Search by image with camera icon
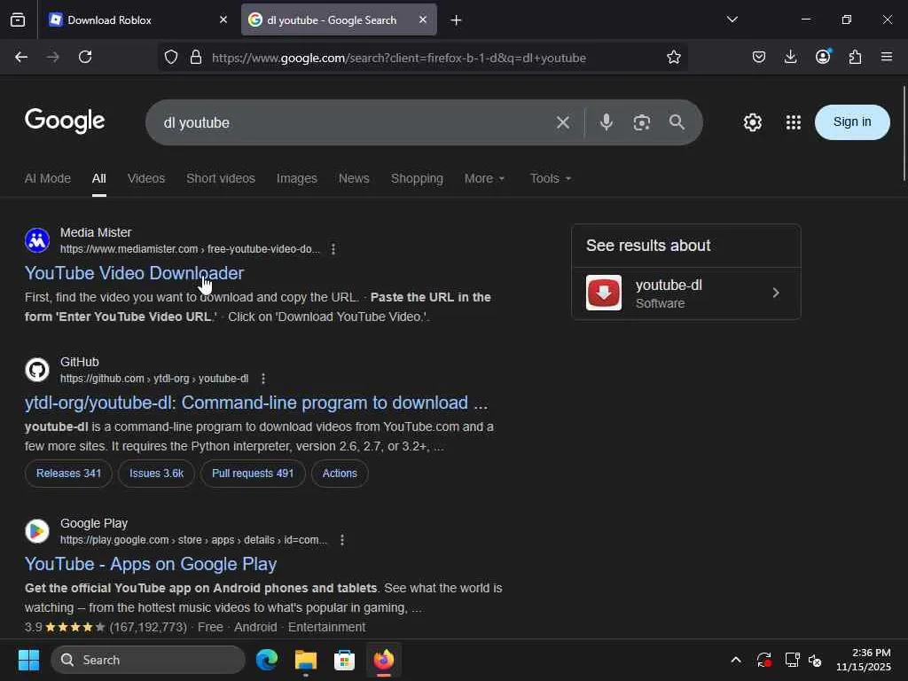This screenshot has height=681, width=908. pos(642,122)
